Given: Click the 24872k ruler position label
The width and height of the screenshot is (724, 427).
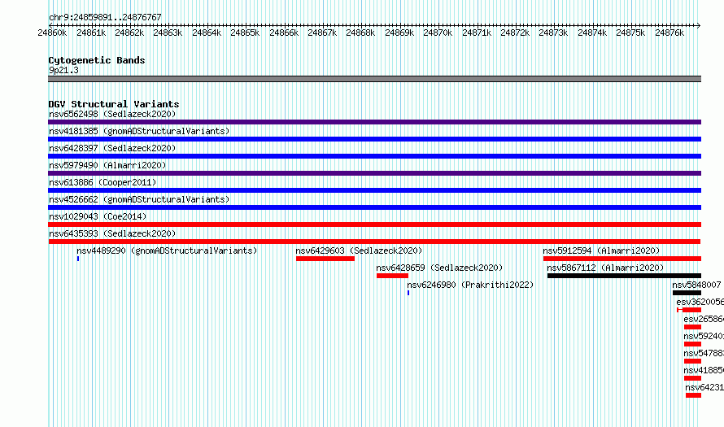Looking at the screenshot, I should coord(515,33).
